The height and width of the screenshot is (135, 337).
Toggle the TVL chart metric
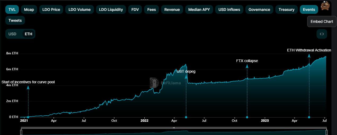coord(12,10)
